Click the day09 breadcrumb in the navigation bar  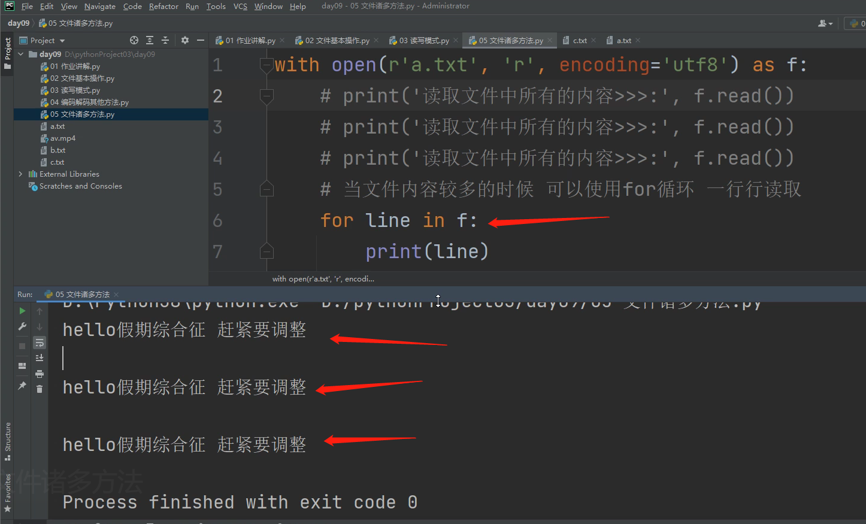pyautogui.click(x=19, y=23)
